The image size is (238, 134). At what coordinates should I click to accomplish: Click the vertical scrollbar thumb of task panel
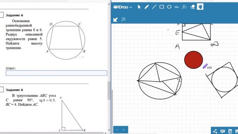tap(109, 90)
